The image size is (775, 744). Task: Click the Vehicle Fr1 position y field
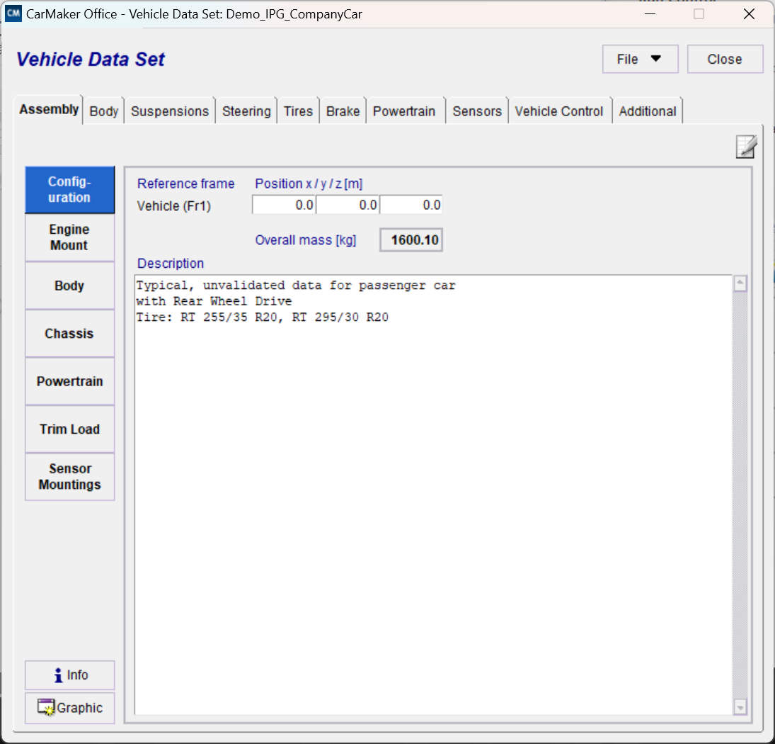[348, 205]
